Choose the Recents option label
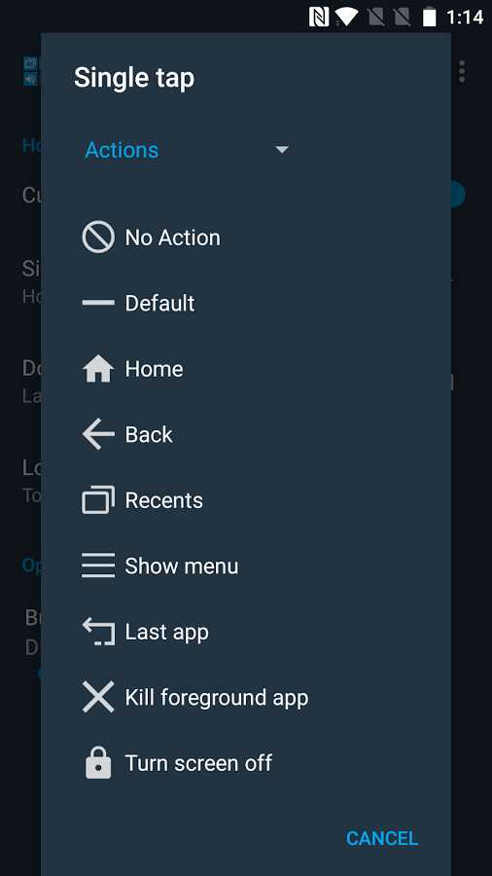 tap(164, 500)
